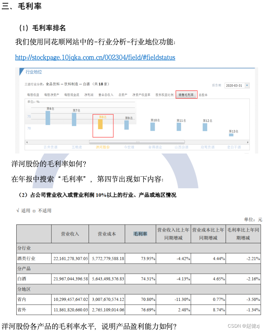265x332 pixels.
Task: Click the 第6名 bar for 古井贡酒
Action: [48, 118]
